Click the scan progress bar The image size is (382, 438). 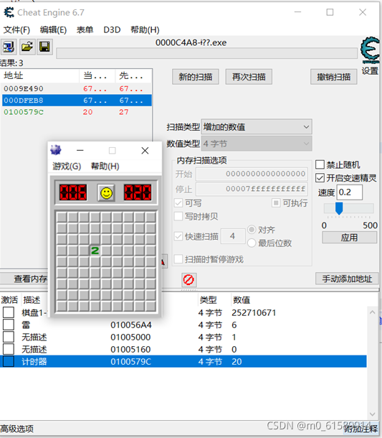coord(207,53)
